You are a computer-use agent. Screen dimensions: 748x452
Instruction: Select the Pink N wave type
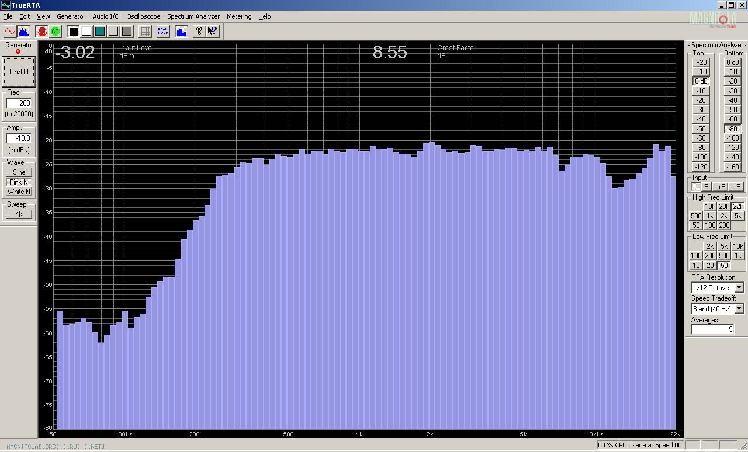[19, 182]
